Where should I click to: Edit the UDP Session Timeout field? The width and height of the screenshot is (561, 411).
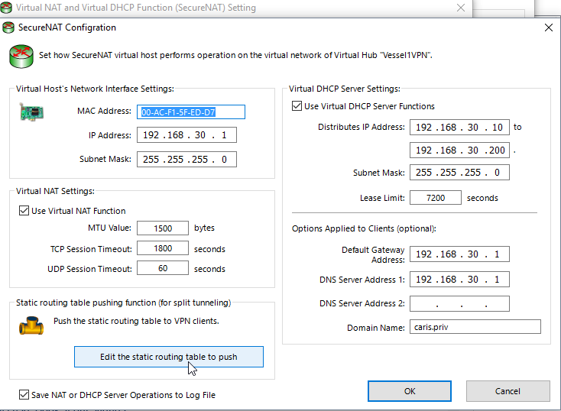(x=163, y=268)
